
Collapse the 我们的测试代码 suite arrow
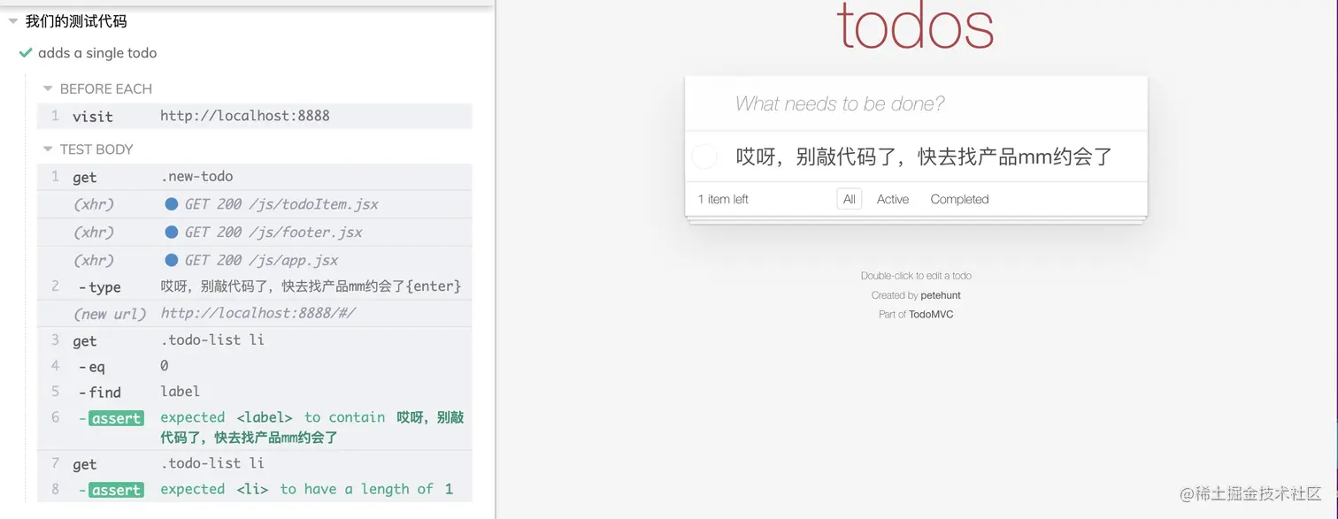(x=13, y=21)
